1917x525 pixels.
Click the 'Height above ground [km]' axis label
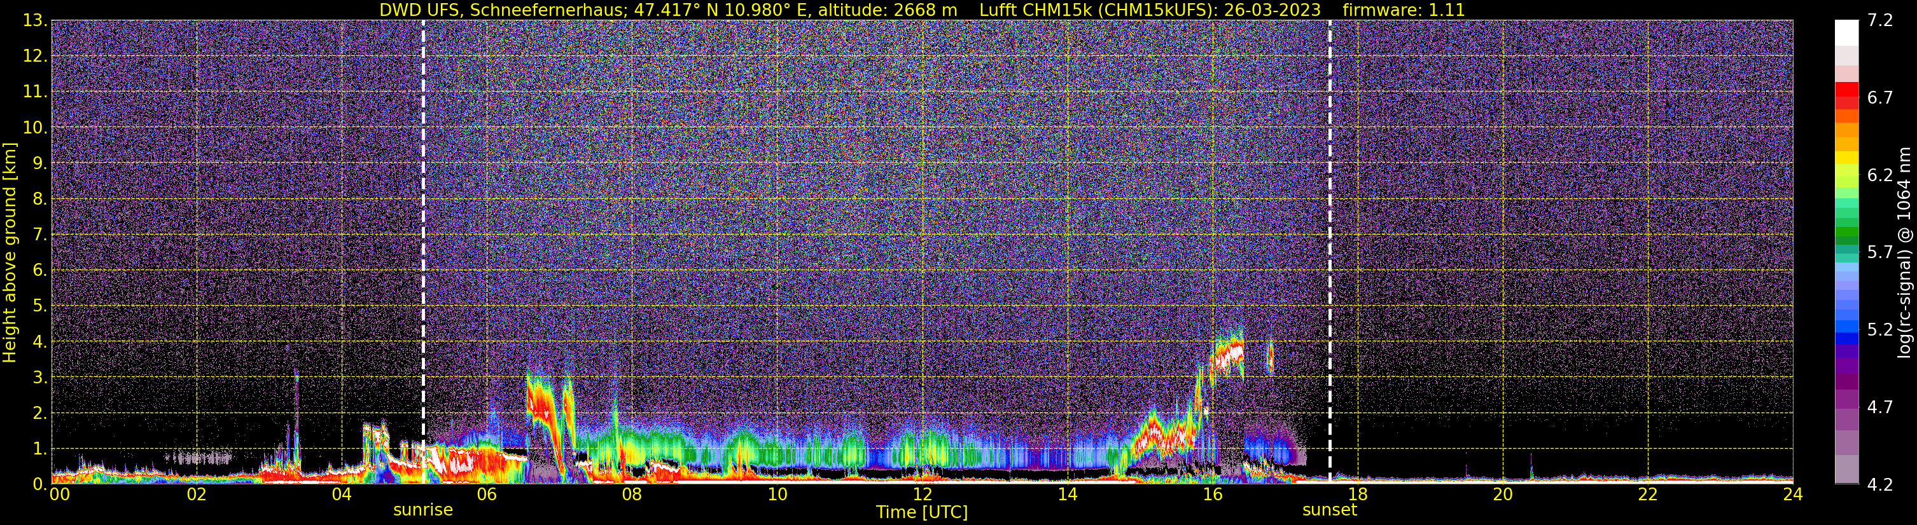click(x=10, y=253)
